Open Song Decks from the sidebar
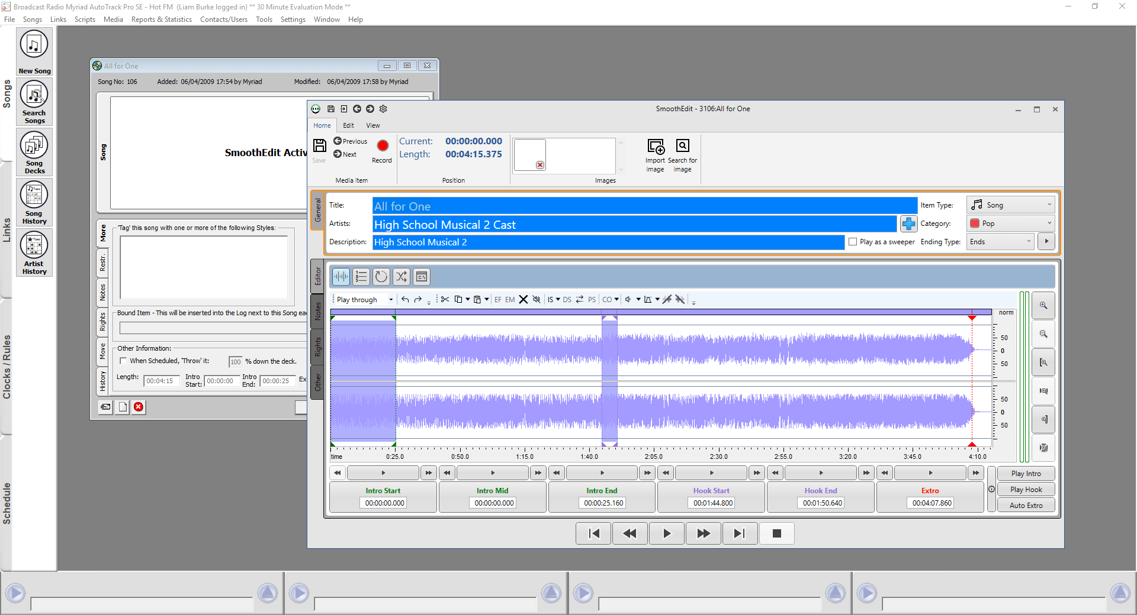1137x615 pixels. 34,150
